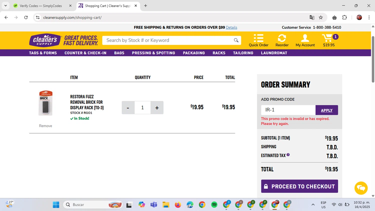
Task: Open Restora Fuzz Removal Brick product link
Action: [x=87, y=102]
